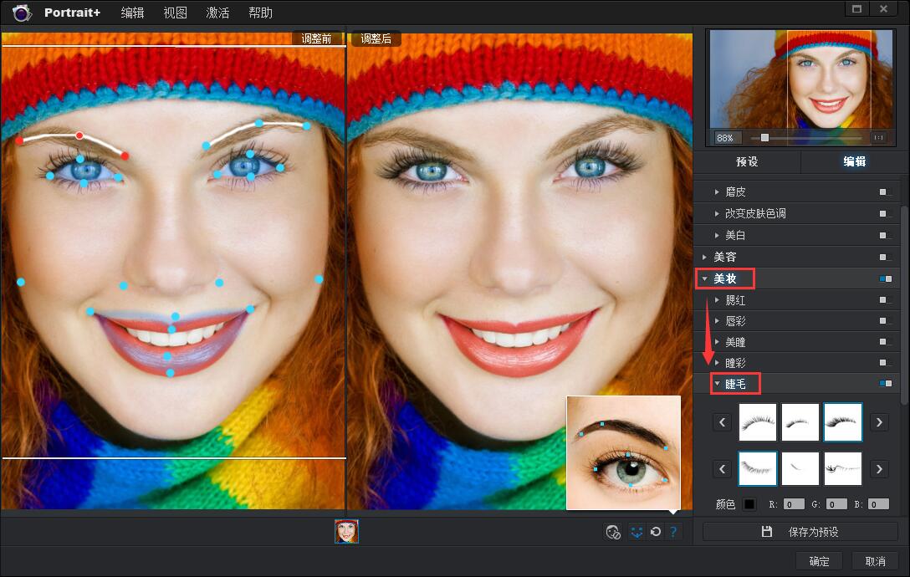Open the 帮助 menu

(x=261, y=13)
